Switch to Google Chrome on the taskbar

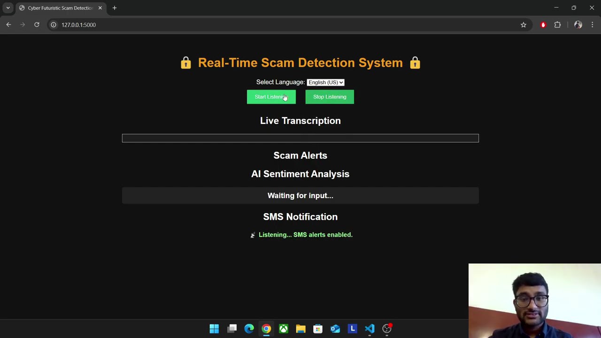coord(266,329)
